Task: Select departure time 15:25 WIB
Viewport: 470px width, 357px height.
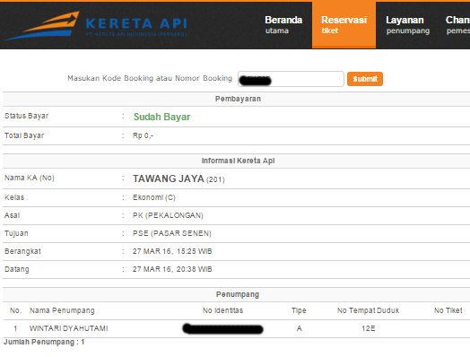Action: click(x=194, y=251)
